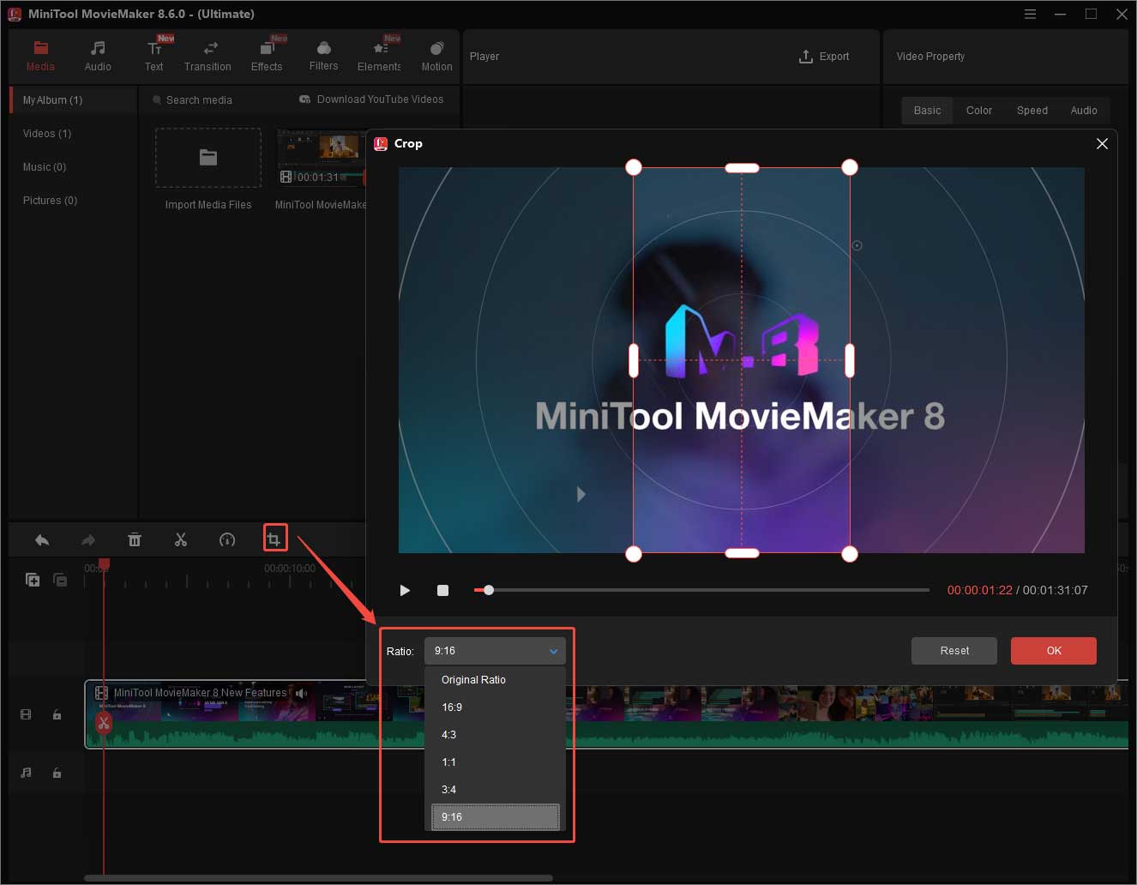Switch to Audio video property tab
Image resolution: width=1137 pixels, height=885 pixels.
pyautogui.click(x=1084, y=111)
